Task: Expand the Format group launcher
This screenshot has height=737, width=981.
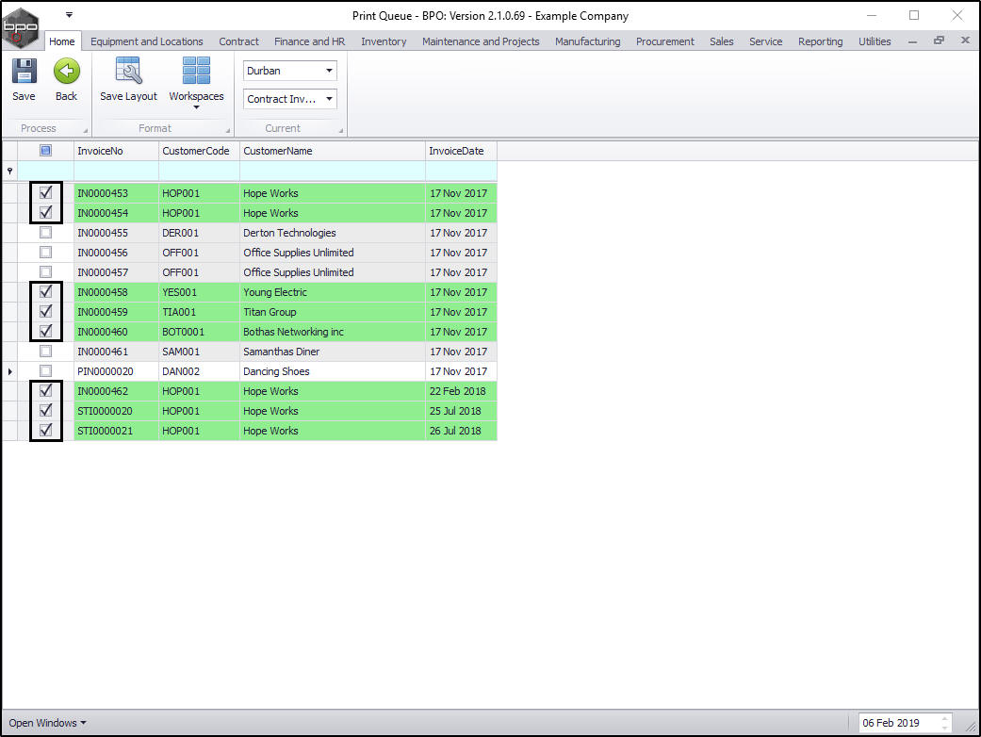Action: [228, 131]
